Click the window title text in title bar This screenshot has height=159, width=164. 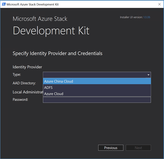click(x=32, y=4)
